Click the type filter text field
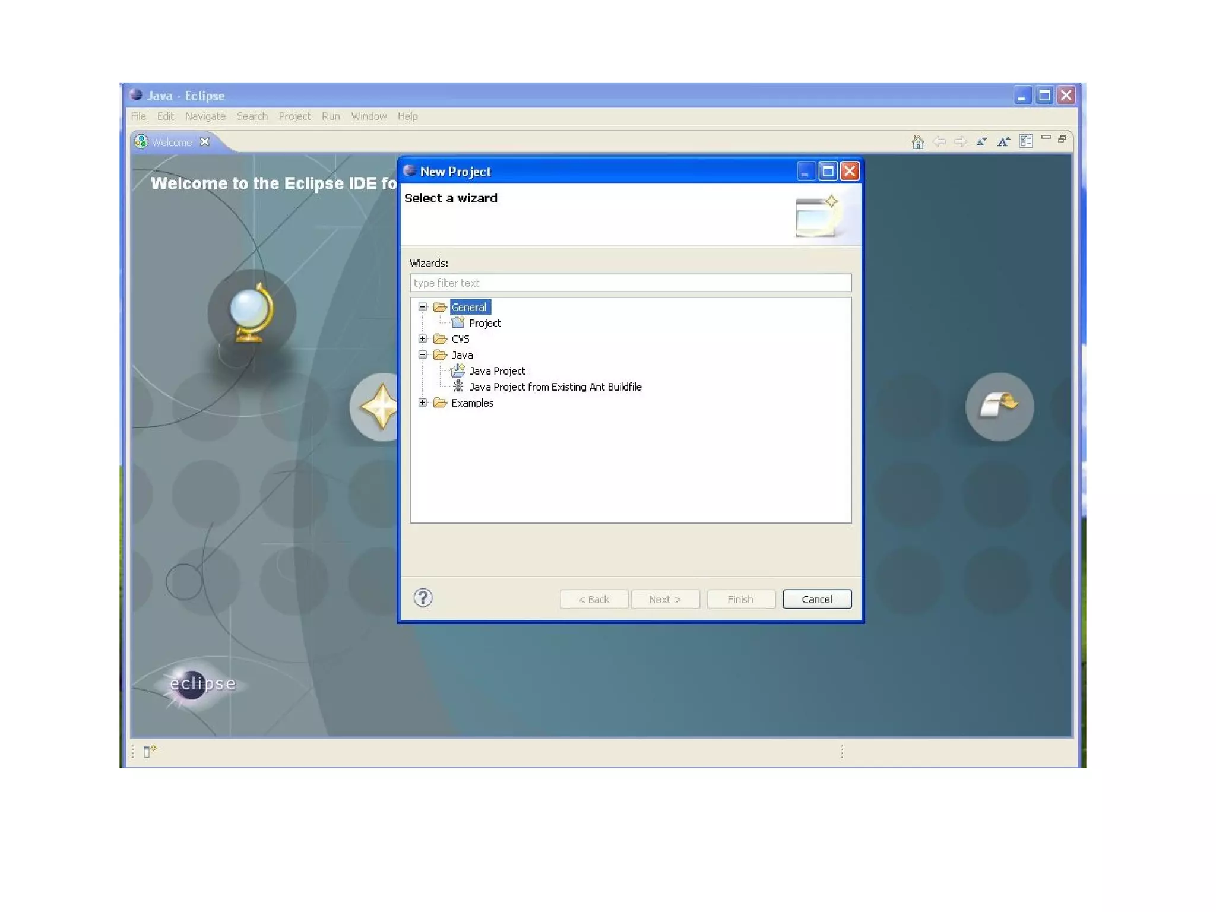Viewport: 1216px width, 912px height. tap(630, 283)
